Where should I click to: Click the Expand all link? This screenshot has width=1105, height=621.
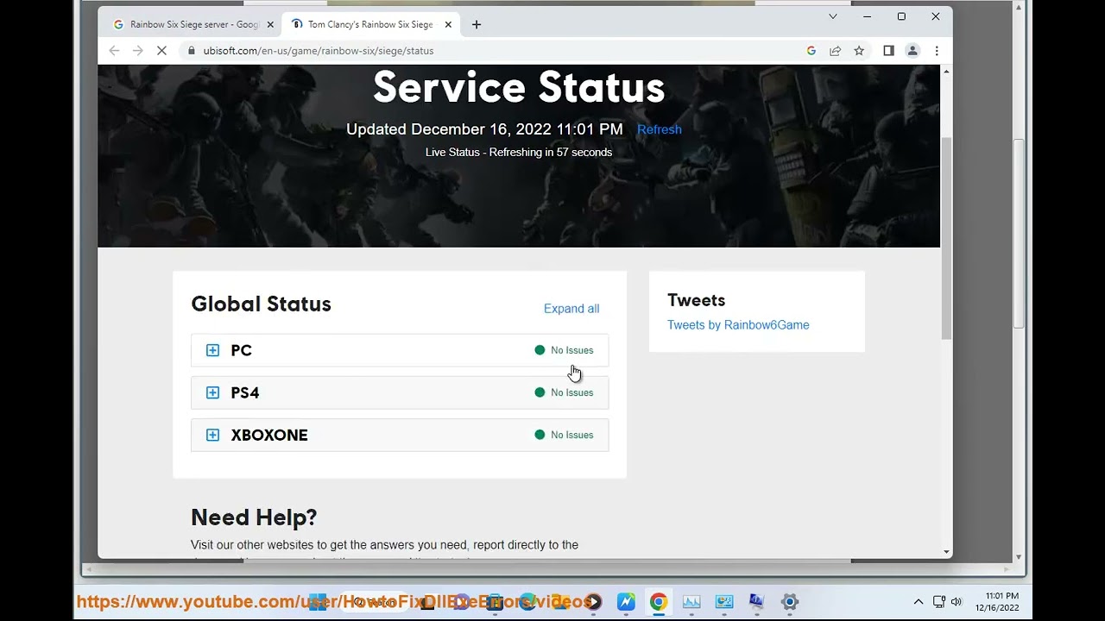click(571, 309)
